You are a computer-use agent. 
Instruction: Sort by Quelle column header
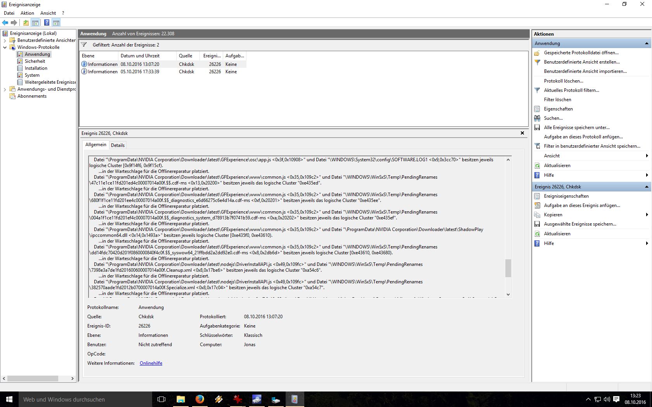(x=188, y=56)
